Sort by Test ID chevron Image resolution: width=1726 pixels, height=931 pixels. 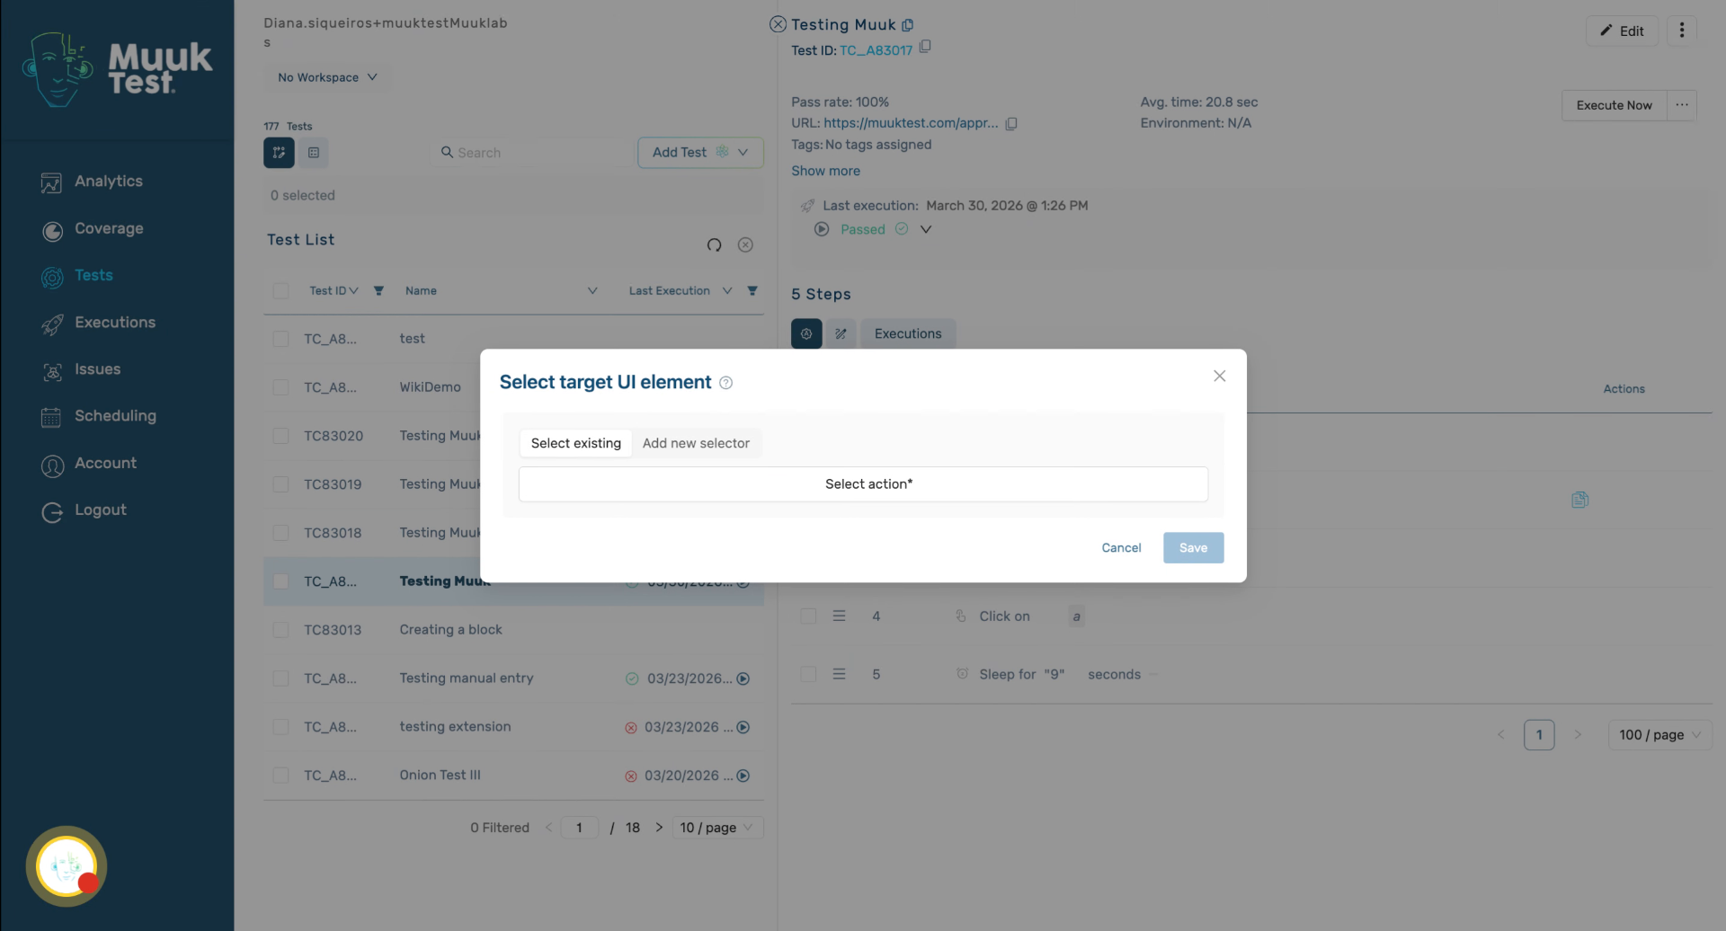[353, 290]
